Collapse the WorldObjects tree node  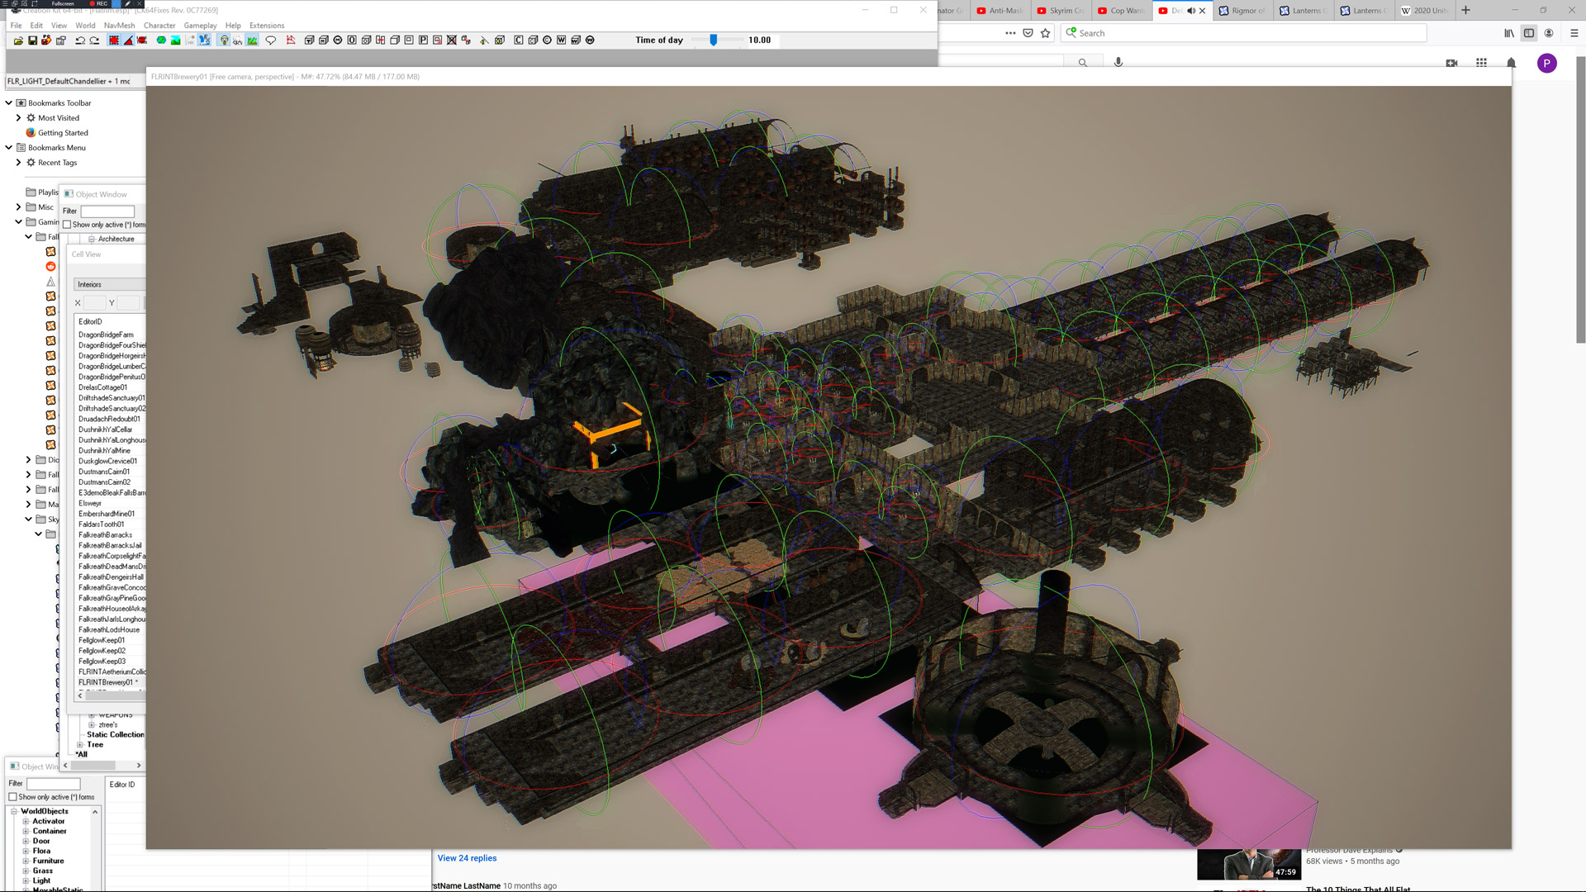tap(14, 812)
